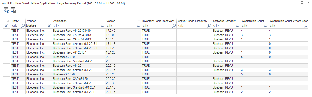Clear the 'bluebea' Vendor filter text
This screenshot has width=312, height=97.
click(49, 26)
